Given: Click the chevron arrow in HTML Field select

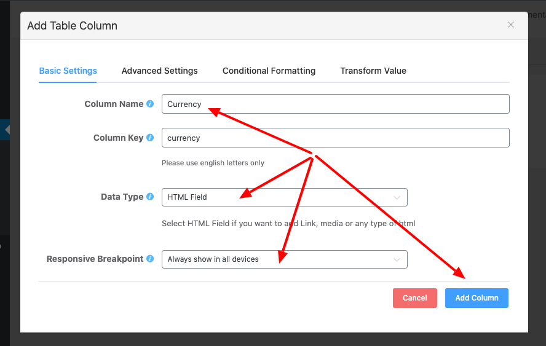Looking at the screenshot, I should [x=397, y=197].
